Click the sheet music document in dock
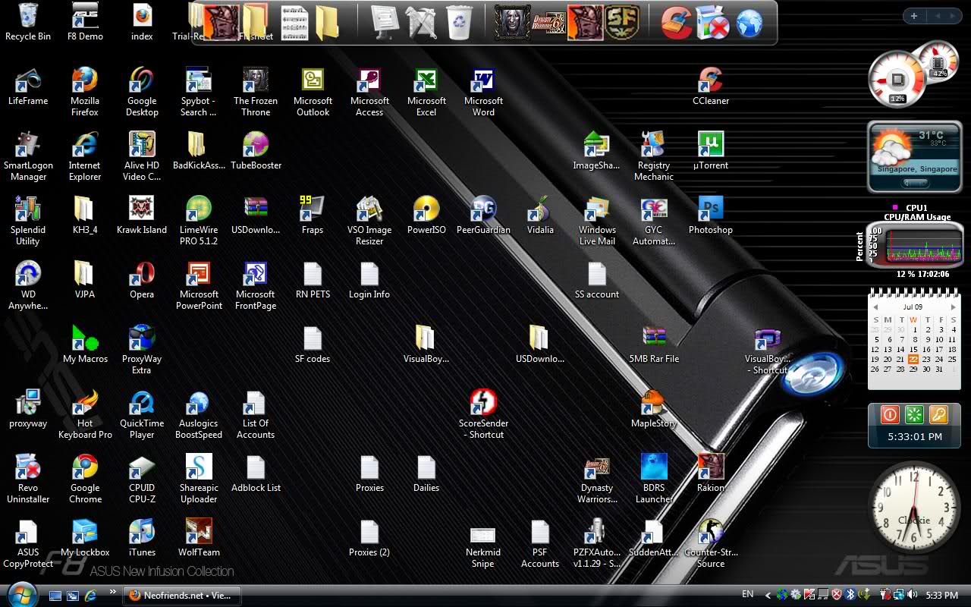This screenshot has width=971, height=607. coord(294,22)
